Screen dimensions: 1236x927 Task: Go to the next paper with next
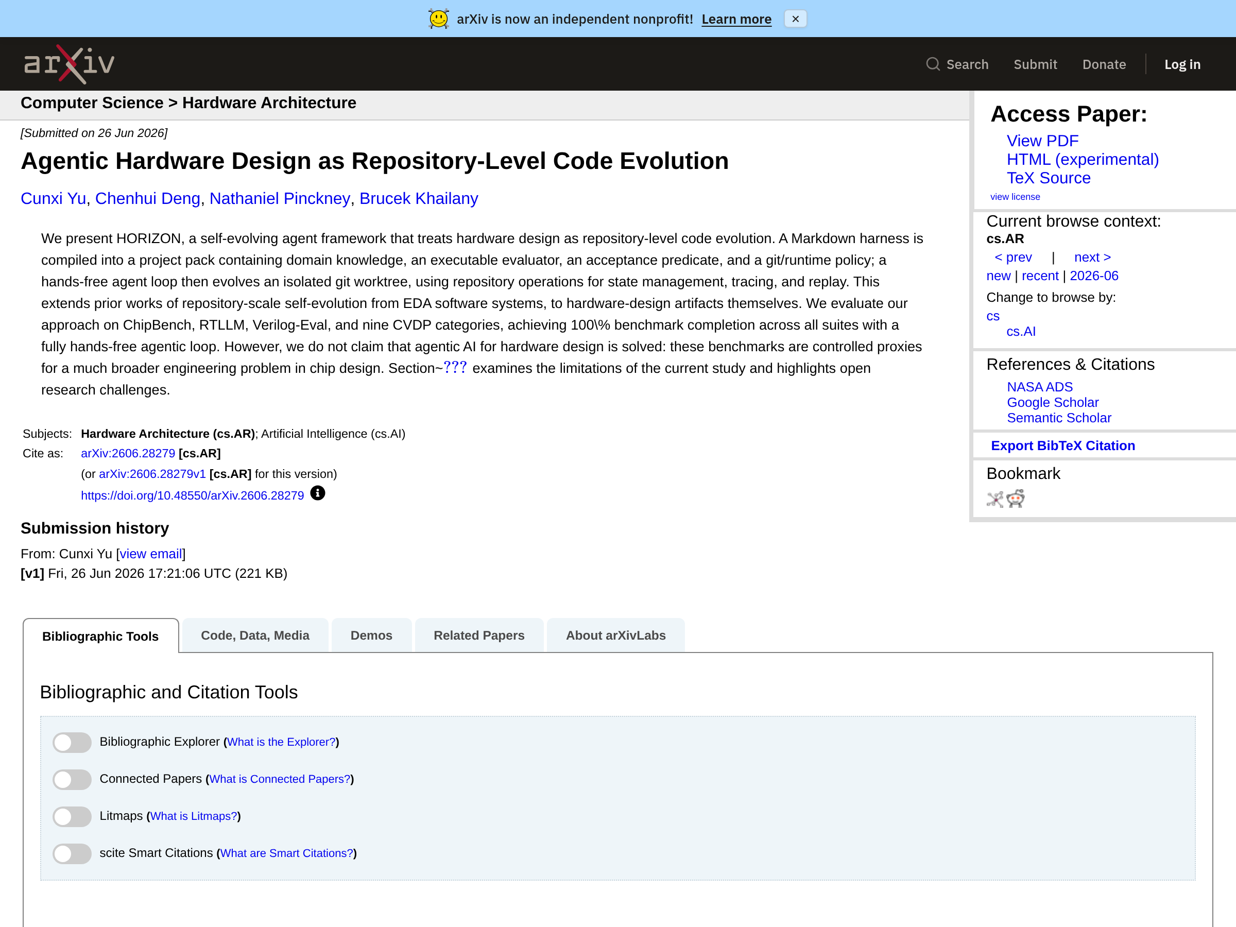coord(1092,257)
